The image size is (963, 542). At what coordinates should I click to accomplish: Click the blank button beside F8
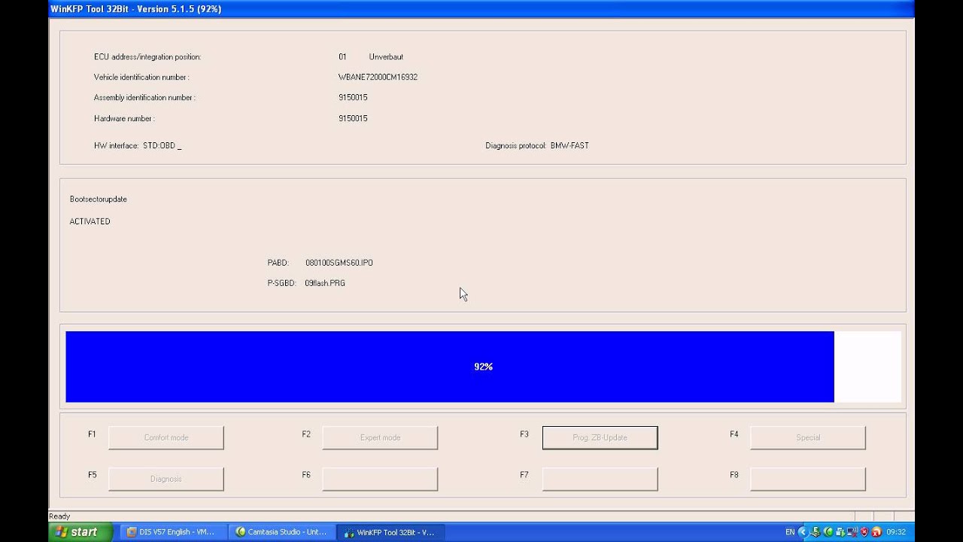(x=808, y=479)
